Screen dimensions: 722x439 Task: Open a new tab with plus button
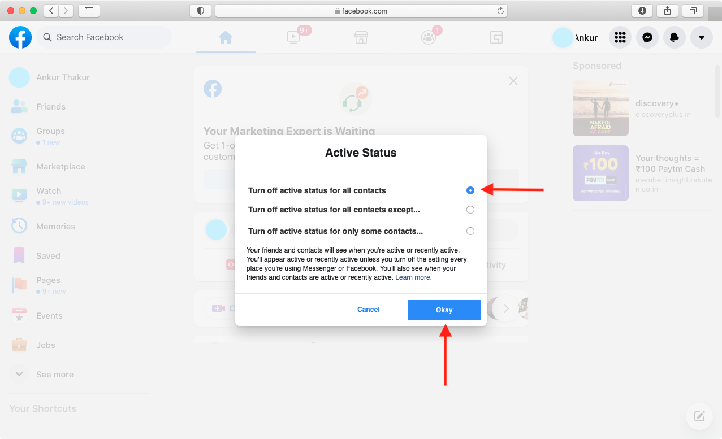[x=715, y=14]
